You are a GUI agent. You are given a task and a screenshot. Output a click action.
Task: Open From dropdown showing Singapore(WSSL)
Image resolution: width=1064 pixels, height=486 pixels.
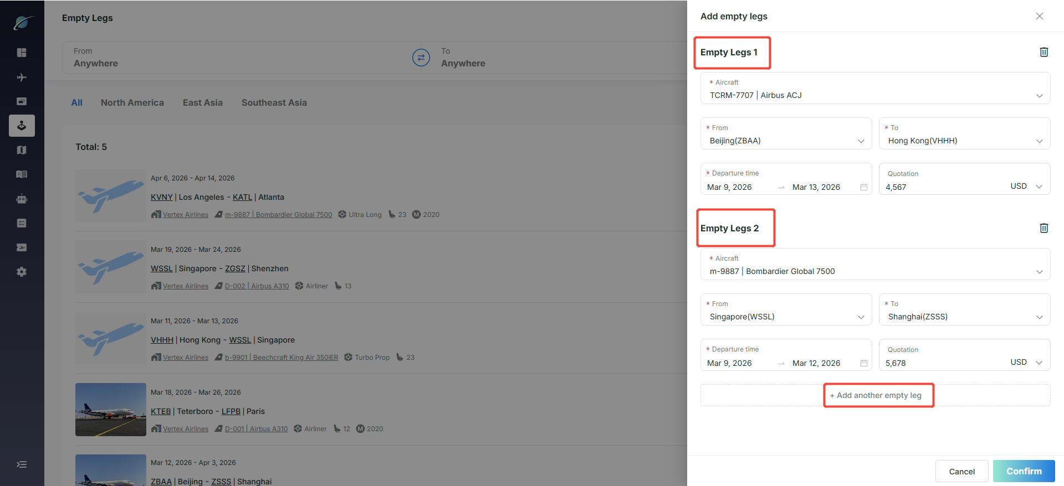786,309
